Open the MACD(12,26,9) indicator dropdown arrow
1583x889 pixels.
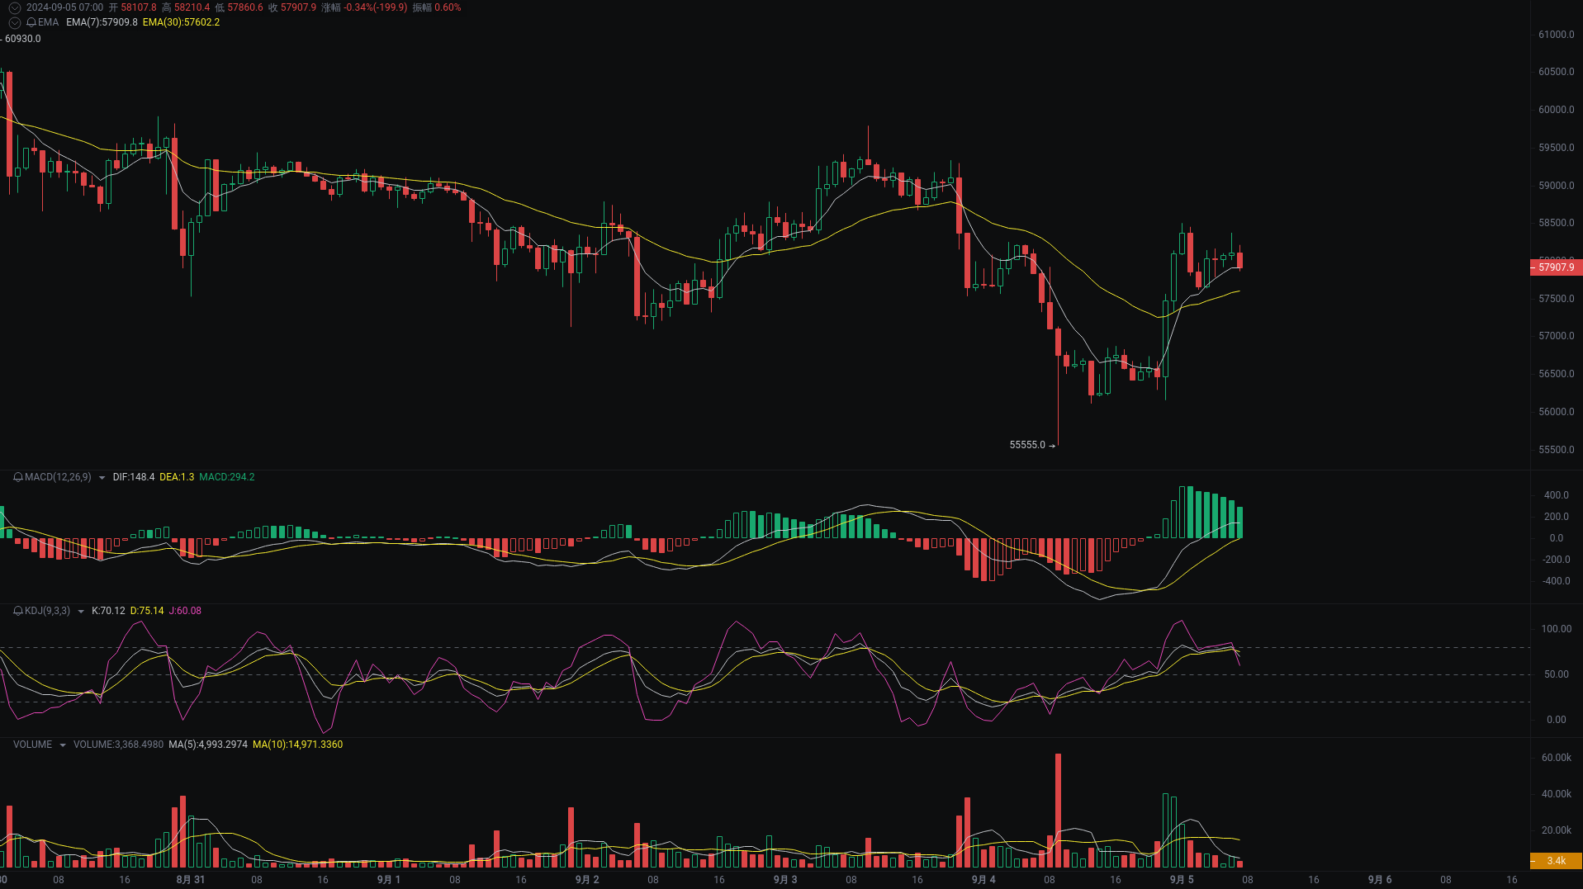click(102, 478)
